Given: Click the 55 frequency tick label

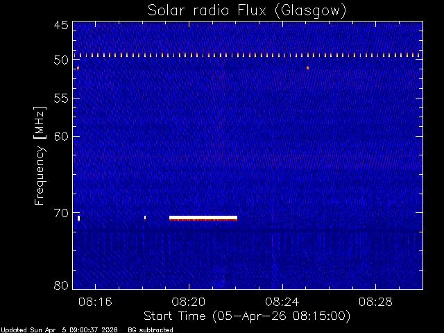Looking at the screenshot, I should (x=61, y=99).
